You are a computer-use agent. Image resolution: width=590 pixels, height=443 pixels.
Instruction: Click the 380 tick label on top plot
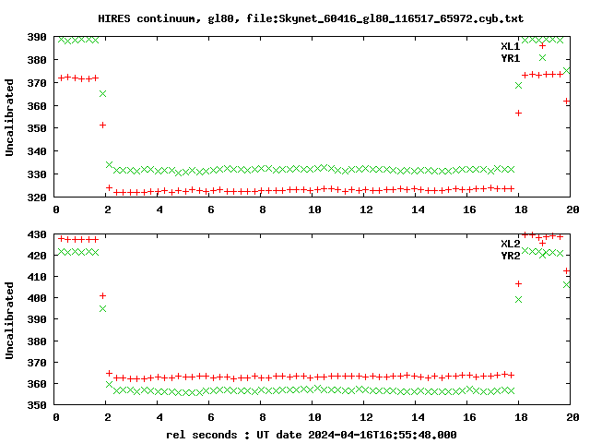point(37,60)
